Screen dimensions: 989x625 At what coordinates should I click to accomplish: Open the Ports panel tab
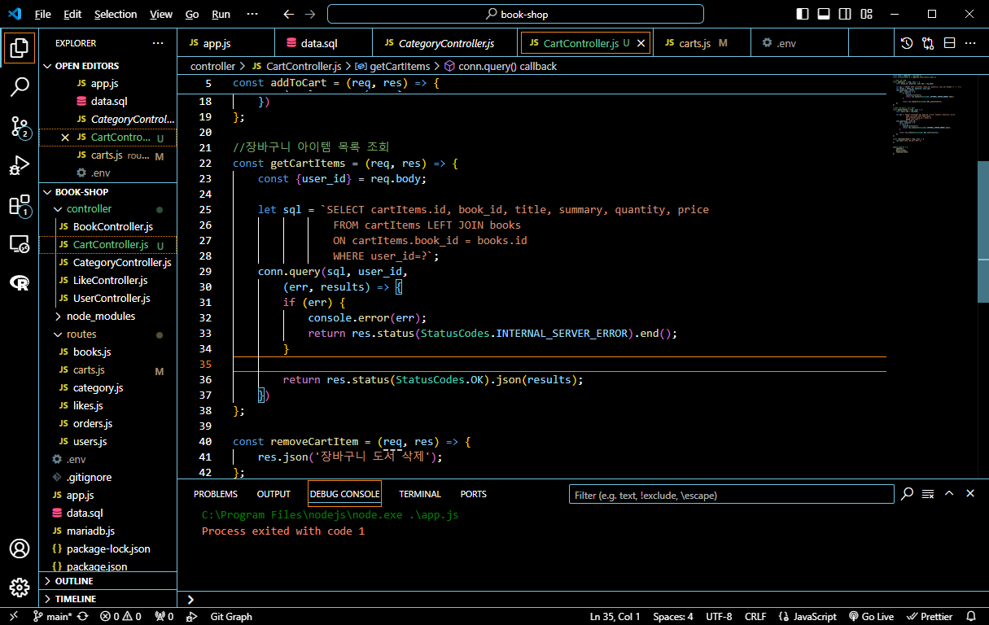coord(473,494)
